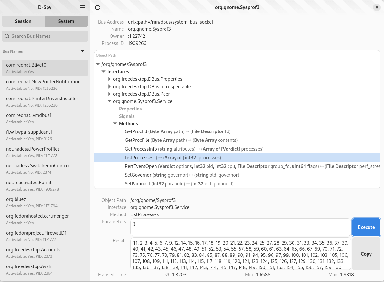Select org.fedoraproject.FirewallD1 bus name

coord(45,236)
